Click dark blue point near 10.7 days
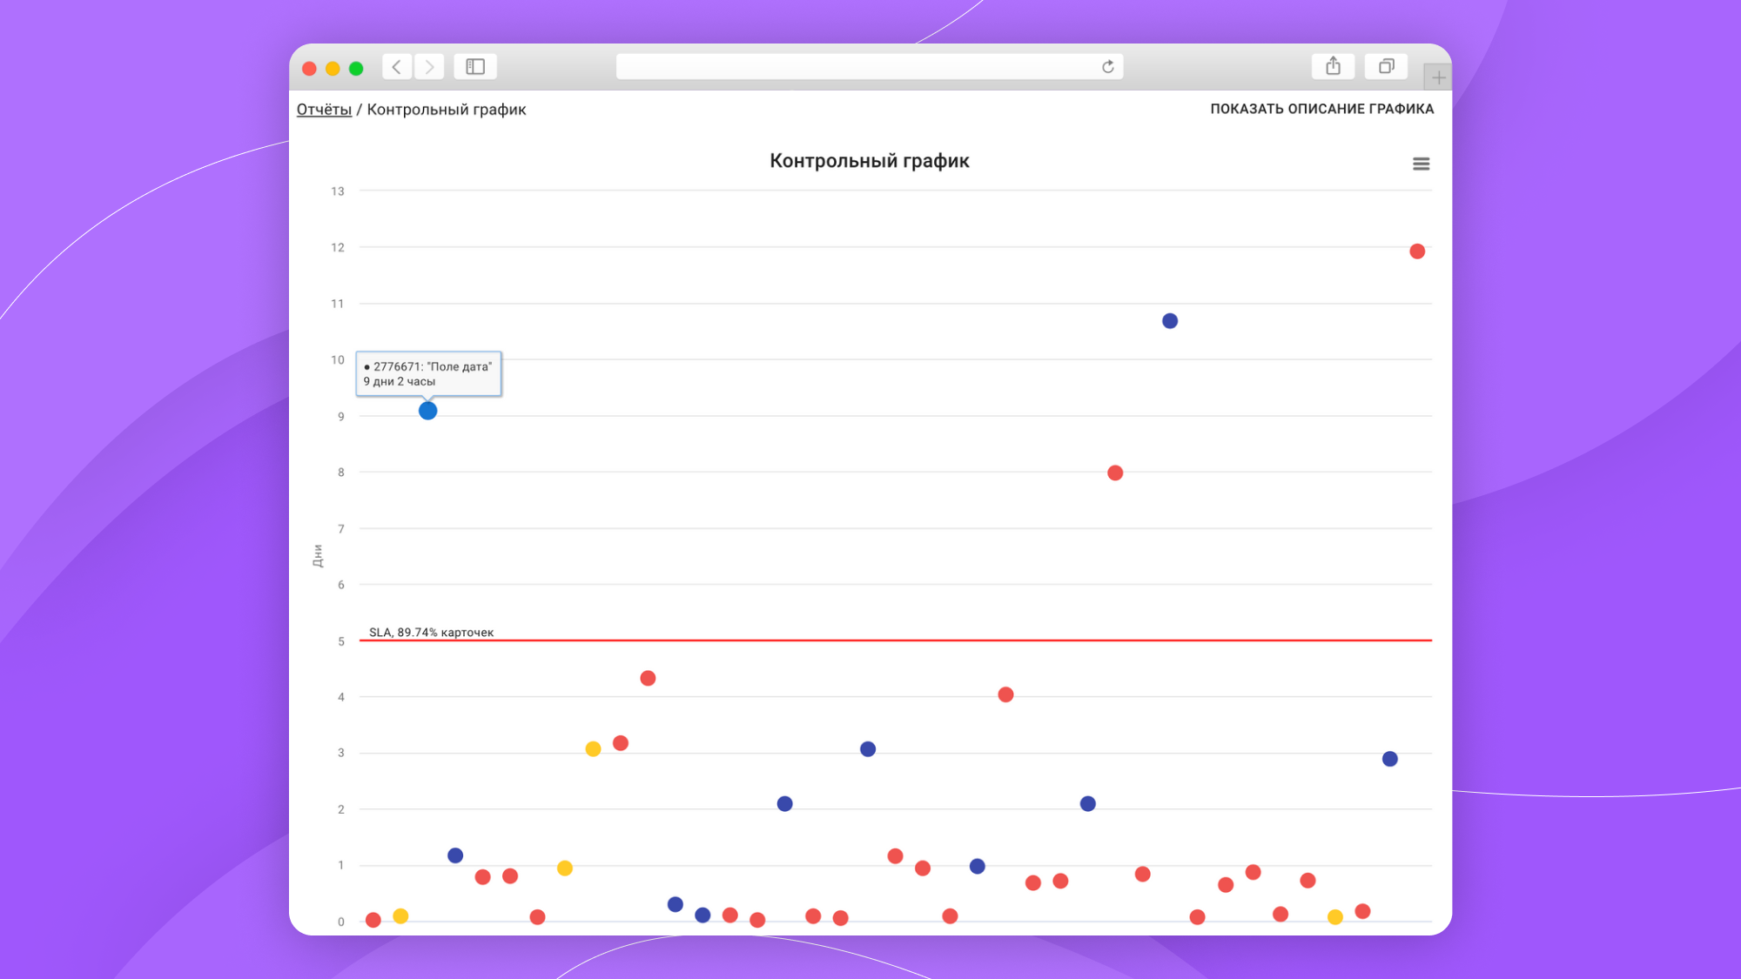This screenshot has height=979, width=1741. [1170, 321]
